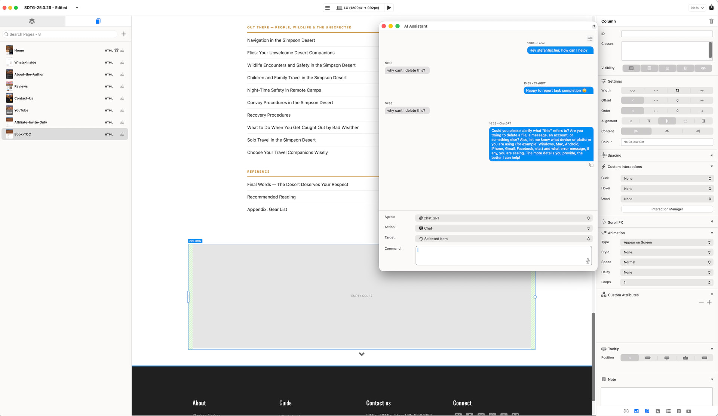Select centre vertical alignment option
718x416 pixels.
pyautogui.click(x=667, y=121)
